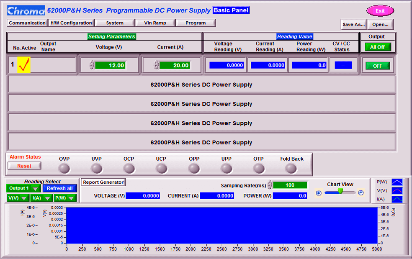
Task: Click the Current (A) setting stepper arrows
Action: click(156, 64)
